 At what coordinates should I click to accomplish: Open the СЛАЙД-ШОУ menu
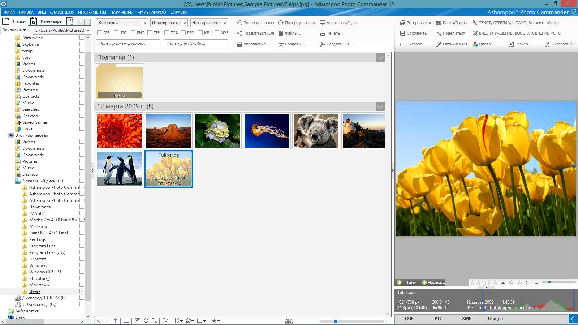(x=62, y=12)
